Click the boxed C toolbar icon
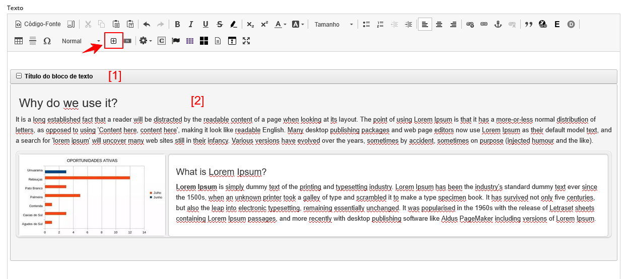The image size is (628, 279). pos(162,41)
